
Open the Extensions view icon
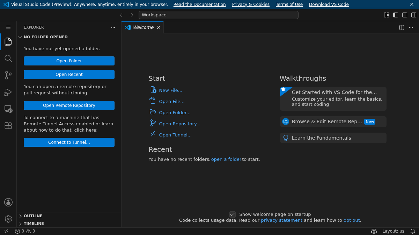pyautogui.click(x=8, y=125)
